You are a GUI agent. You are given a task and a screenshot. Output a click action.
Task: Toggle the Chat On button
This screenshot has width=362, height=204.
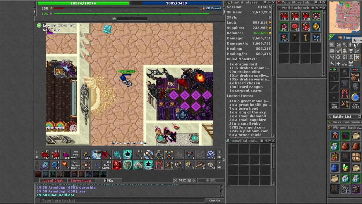[214, 200]
